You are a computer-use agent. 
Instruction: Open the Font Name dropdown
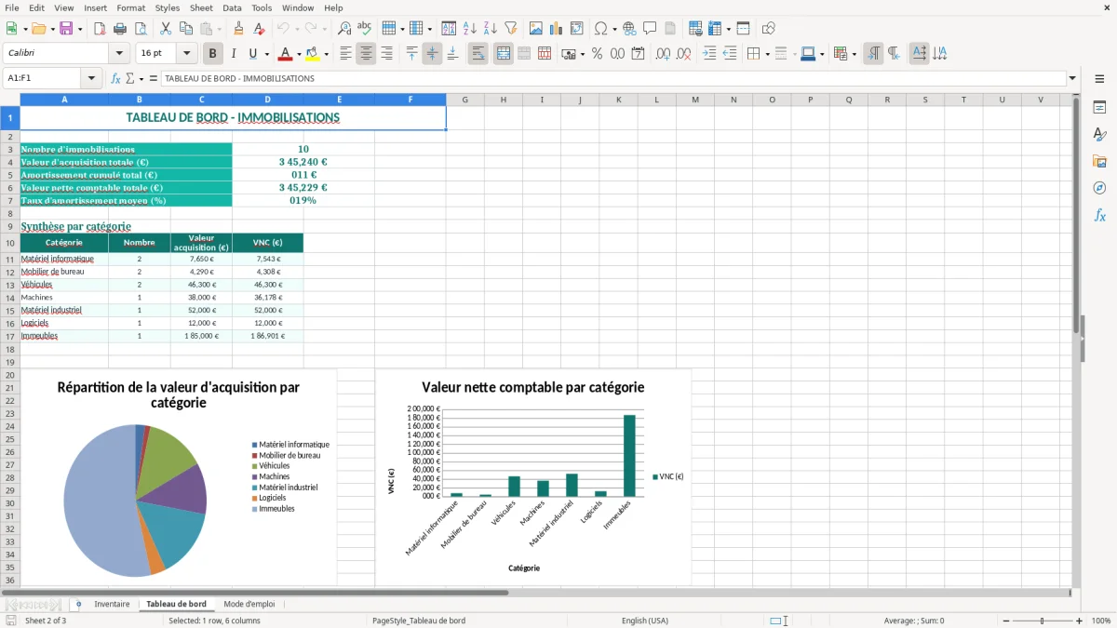point(119,54)
